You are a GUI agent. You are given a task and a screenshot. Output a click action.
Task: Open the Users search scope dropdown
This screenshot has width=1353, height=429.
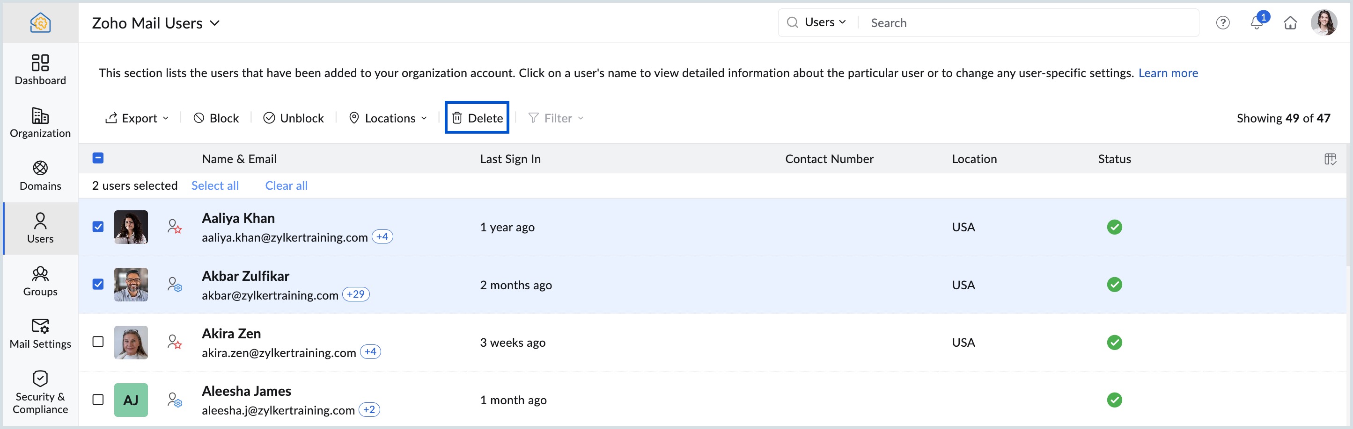point(825,22)
